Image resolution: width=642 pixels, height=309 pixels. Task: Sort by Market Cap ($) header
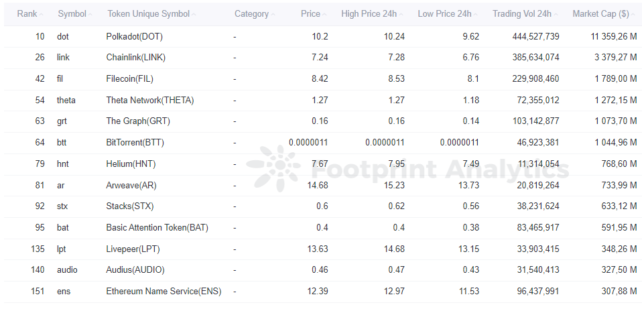[603, 14]
